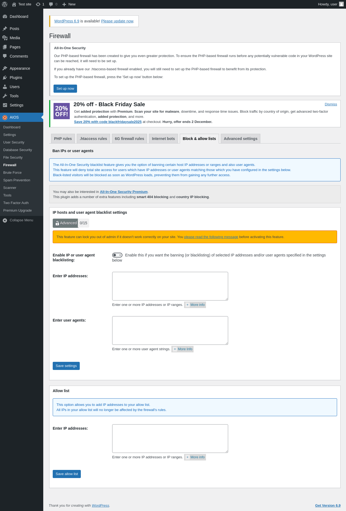Open the Firewall submenu item
Screen dimensions: 346x511
[22, 165]
